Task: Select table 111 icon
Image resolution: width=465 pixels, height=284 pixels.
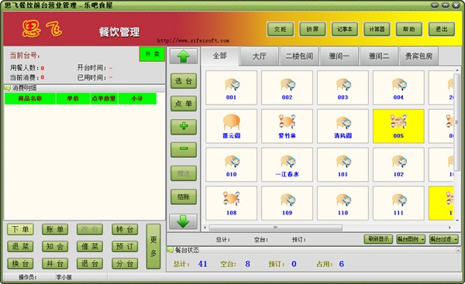Action: 398,204
